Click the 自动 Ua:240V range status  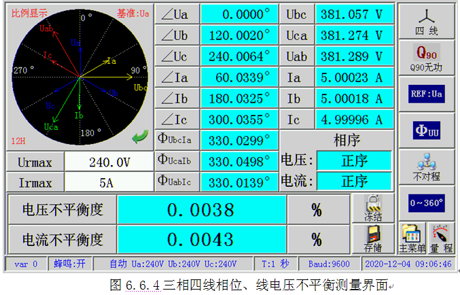point(173,264)
